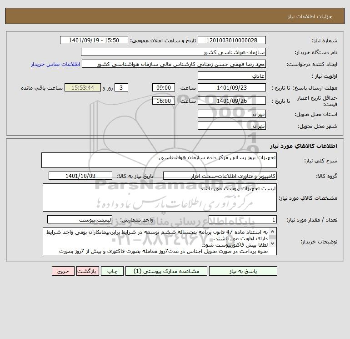
Task: Click the پاسخ به نیاز button
Action: [243, 271]
